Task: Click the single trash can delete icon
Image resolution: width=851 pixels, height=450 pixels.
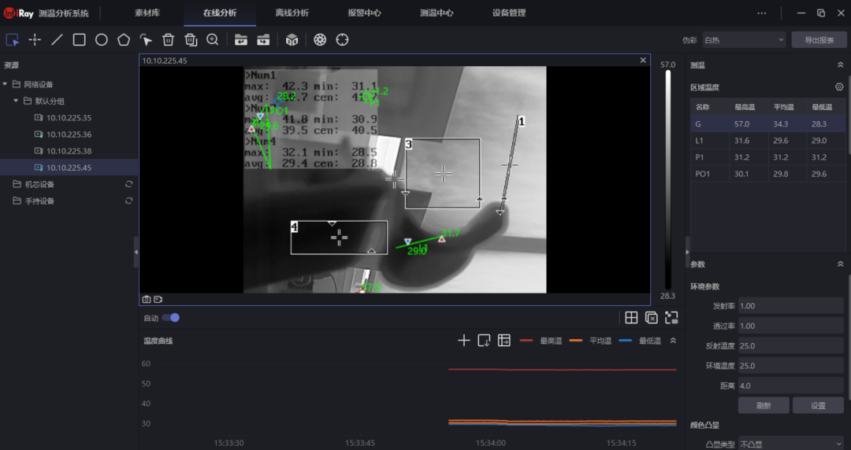Action: 168,39
